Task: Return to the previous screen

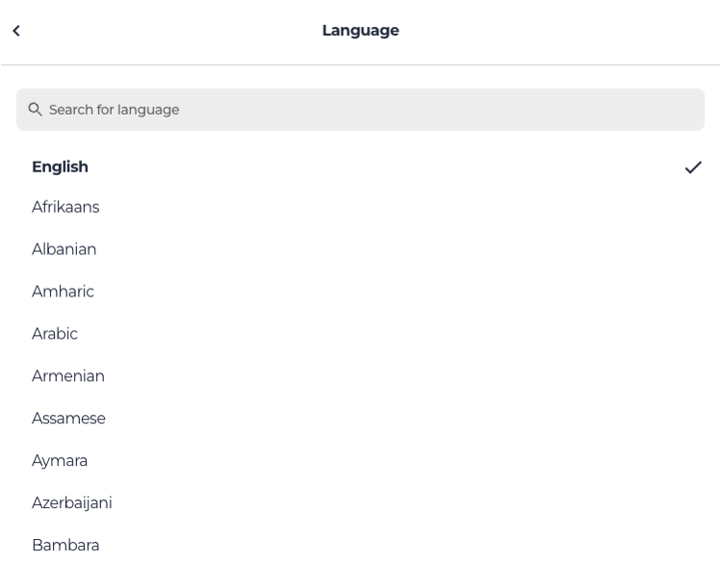Action: [x=16, y=31]
